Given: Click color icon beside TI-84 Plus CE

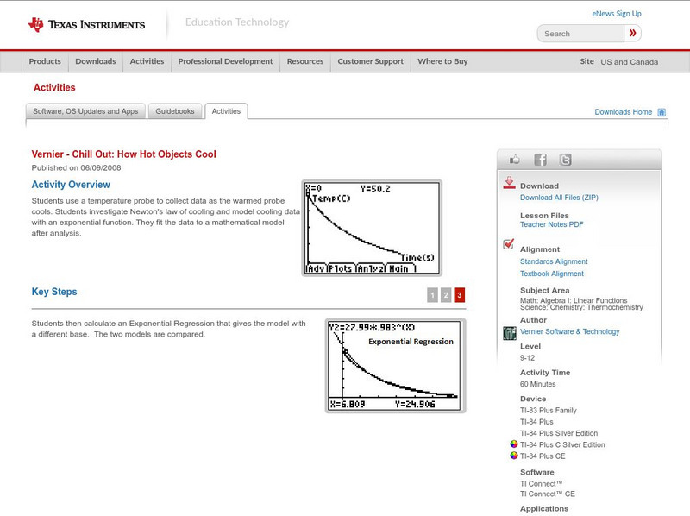Looking at the screenshot, I should (513, 456).
